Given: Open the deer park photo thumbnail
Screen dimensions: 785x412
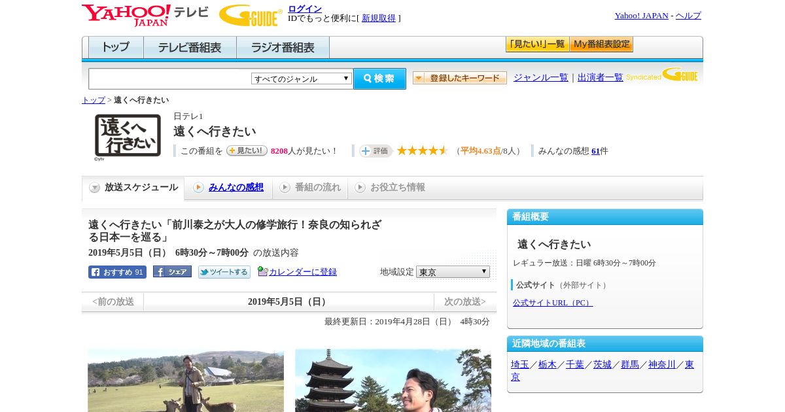Looking at the screenshot, I should pos(186,380).
